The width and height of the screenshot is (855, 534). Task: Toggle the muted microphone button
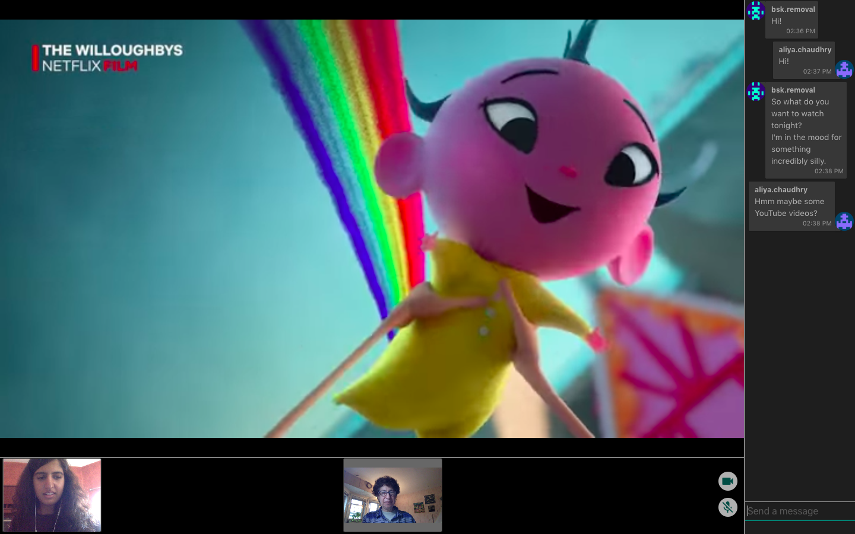tap(728, 507)
